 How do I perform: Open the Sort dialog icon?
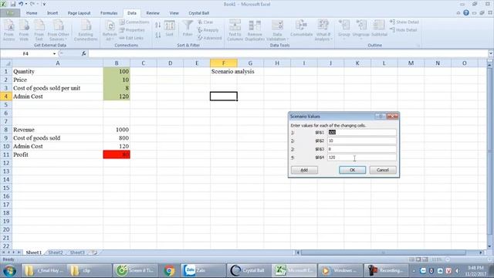tap(170, 29)
